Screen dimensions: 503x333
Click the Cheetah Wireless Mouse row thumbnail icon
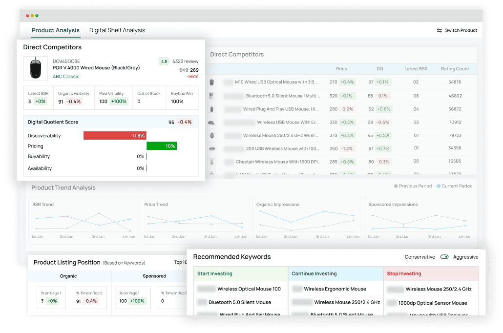pyautogui.click(x=211, y=162)
